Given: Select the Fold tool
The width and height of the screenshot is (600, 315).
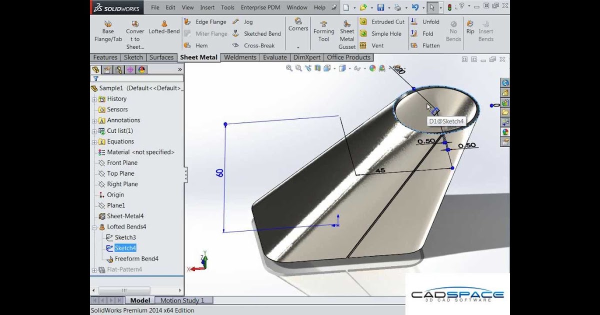Looking at the screenshot, I should tap(422, 33).
